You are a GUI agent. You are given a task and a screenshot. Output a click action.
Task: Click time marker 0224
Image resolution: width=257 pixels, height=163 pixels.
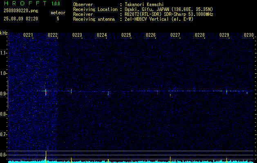[x=102, y=35]
